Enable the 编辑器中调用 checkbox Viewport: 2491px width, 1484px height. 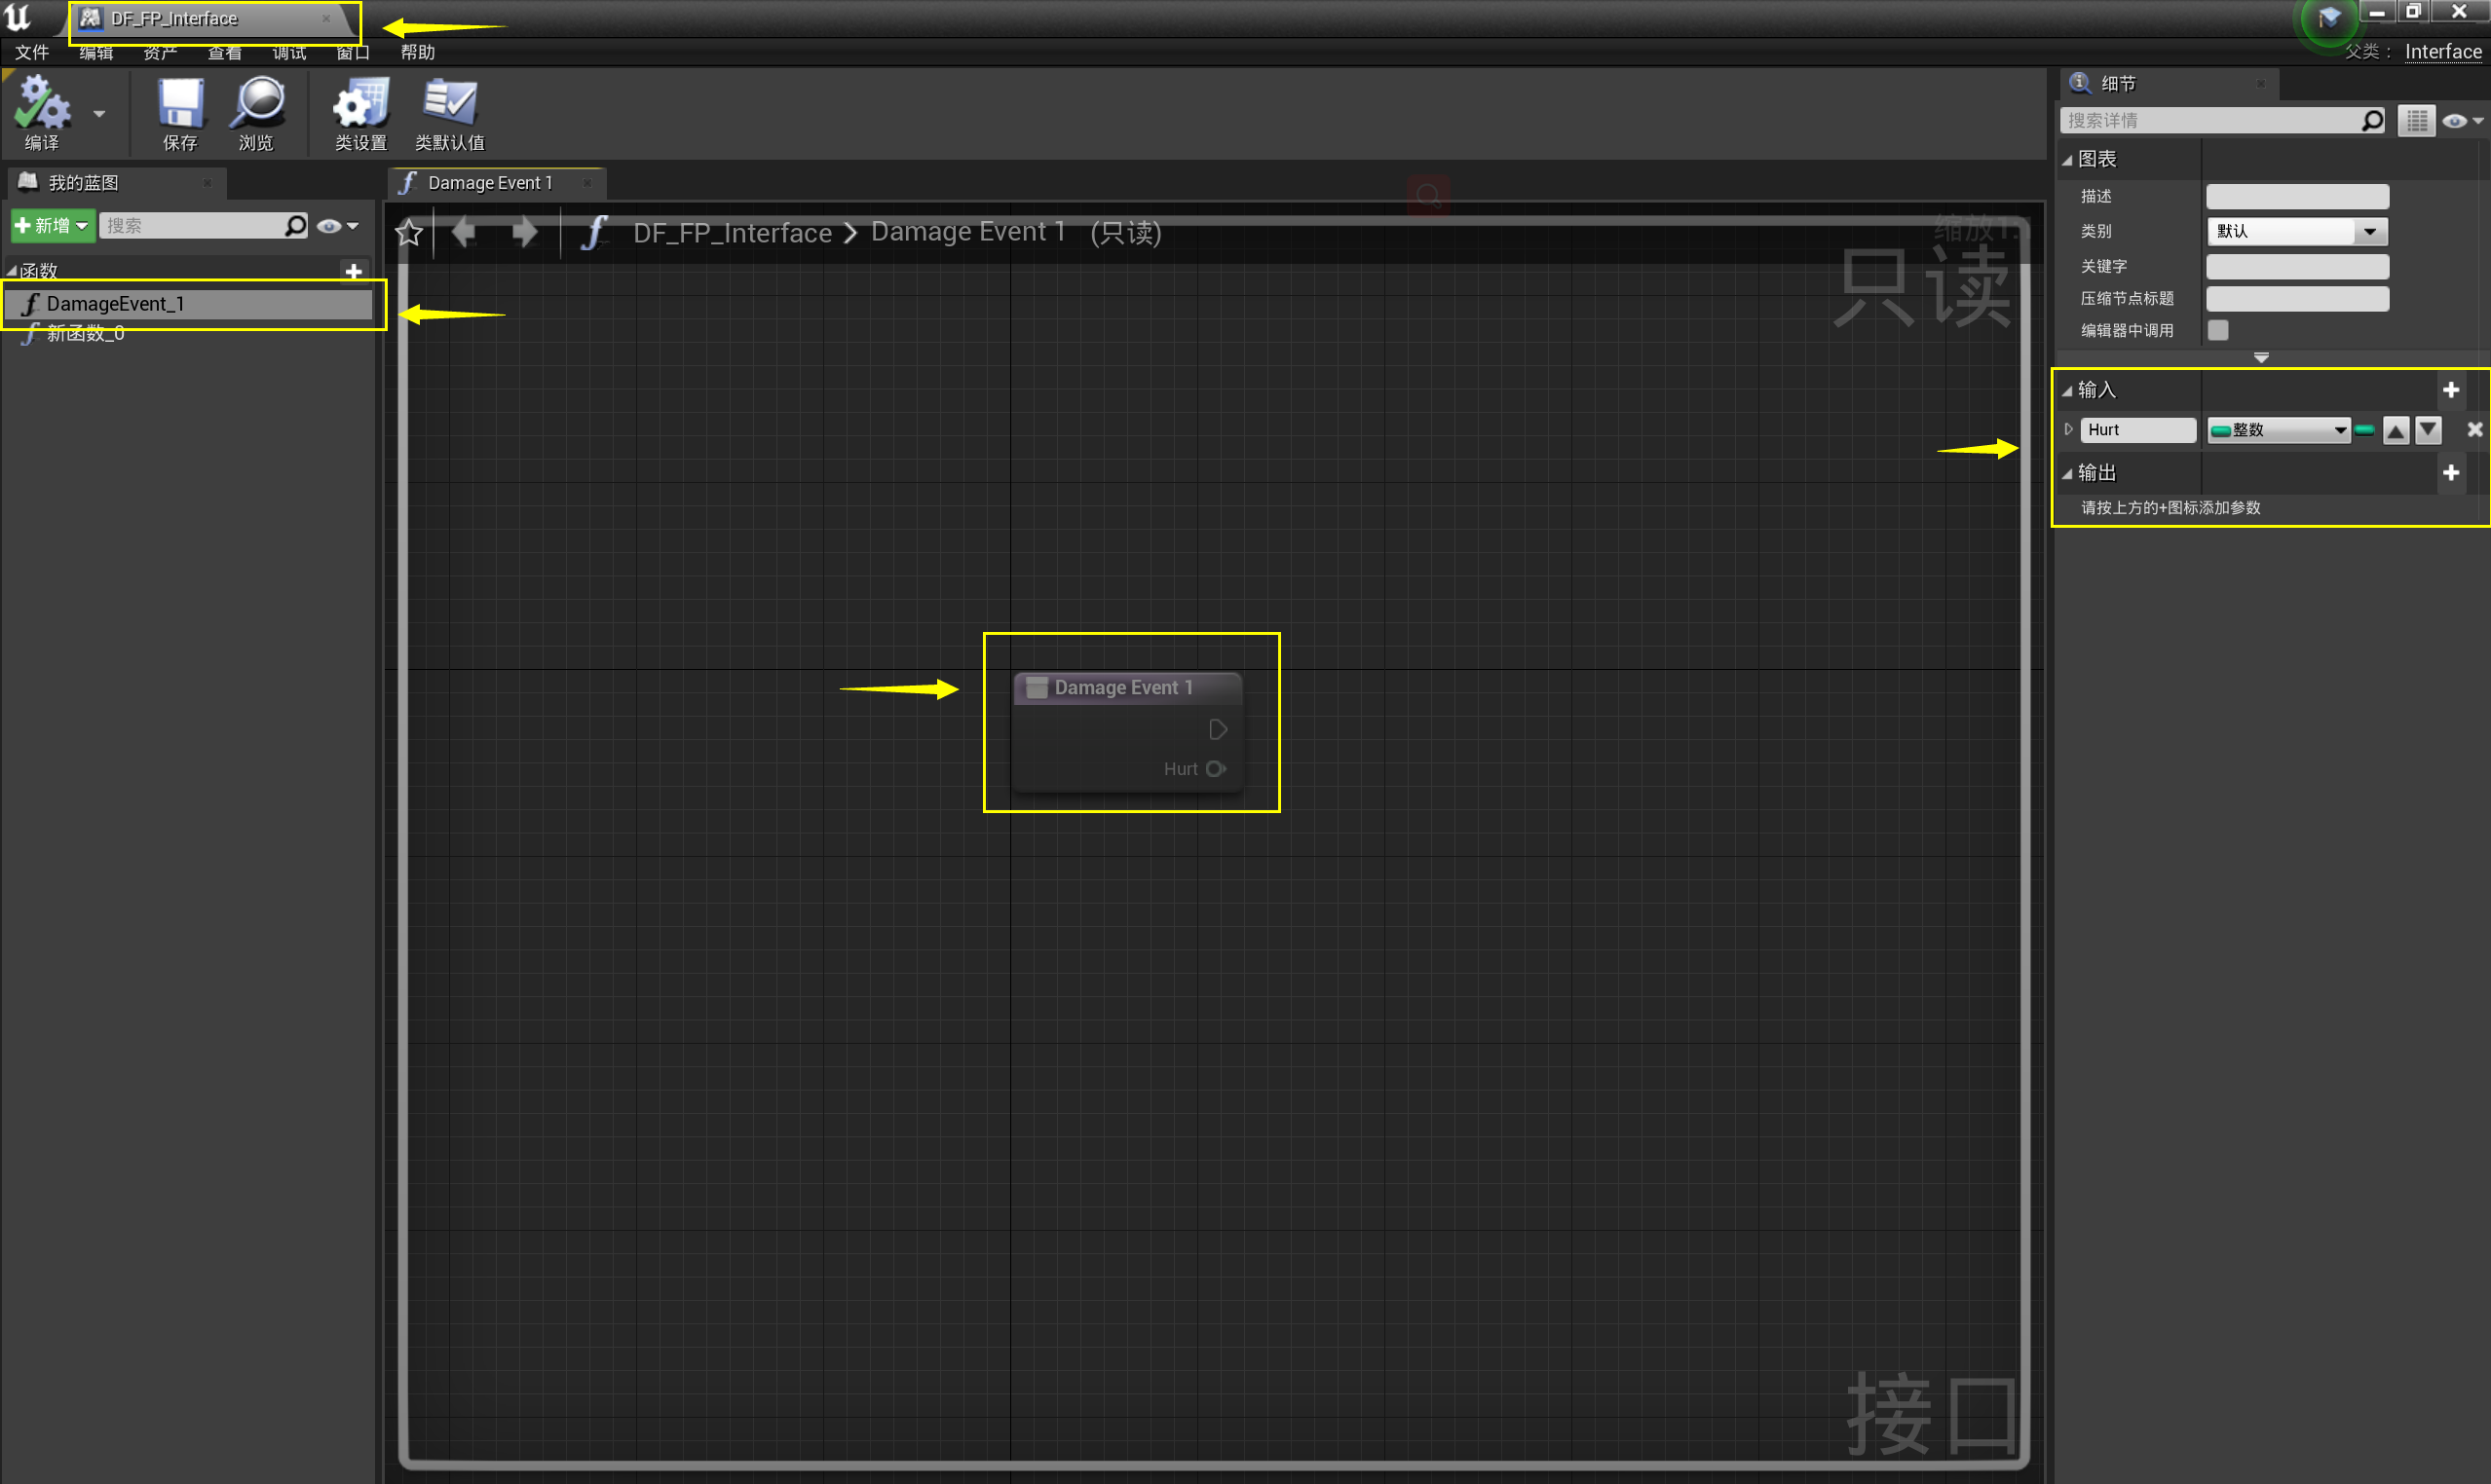2218,331
